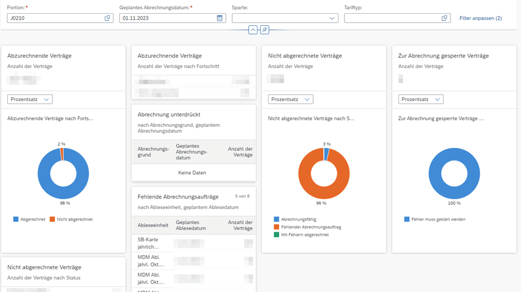Image resolution: width=521 pixels, height=292 pixels.
Task: Open calendar picker for Geplantes Abrechnungsdatum
Action: point(219,18)
